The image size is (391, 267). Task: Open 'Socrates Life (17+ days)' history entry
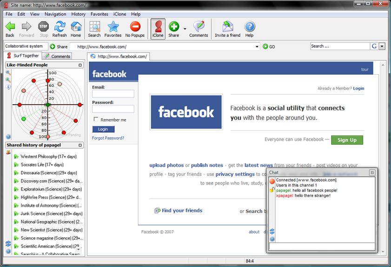click(x=39, y=165)
